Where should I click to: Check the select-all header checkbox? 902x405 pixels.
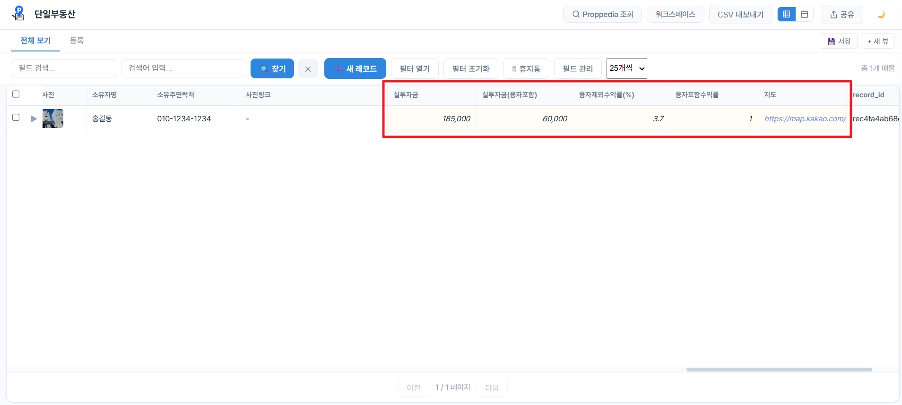coord(16,94)
